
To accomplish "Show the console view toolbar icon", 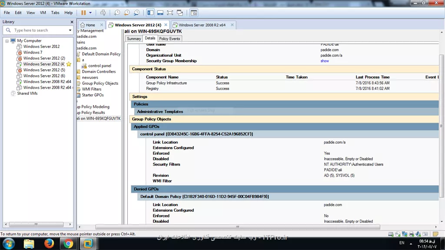I will (193, 13).
